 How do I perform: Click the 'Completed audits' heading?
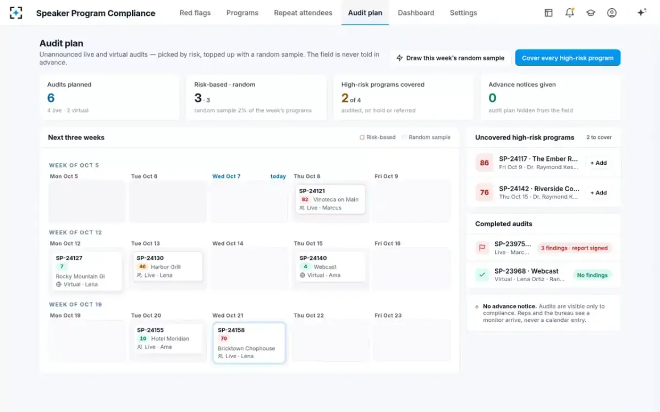click(504, 224)
